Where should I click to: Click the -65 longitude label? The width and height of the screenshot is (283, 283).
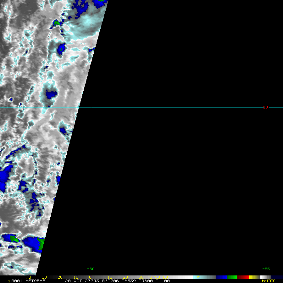coord(266,269)
